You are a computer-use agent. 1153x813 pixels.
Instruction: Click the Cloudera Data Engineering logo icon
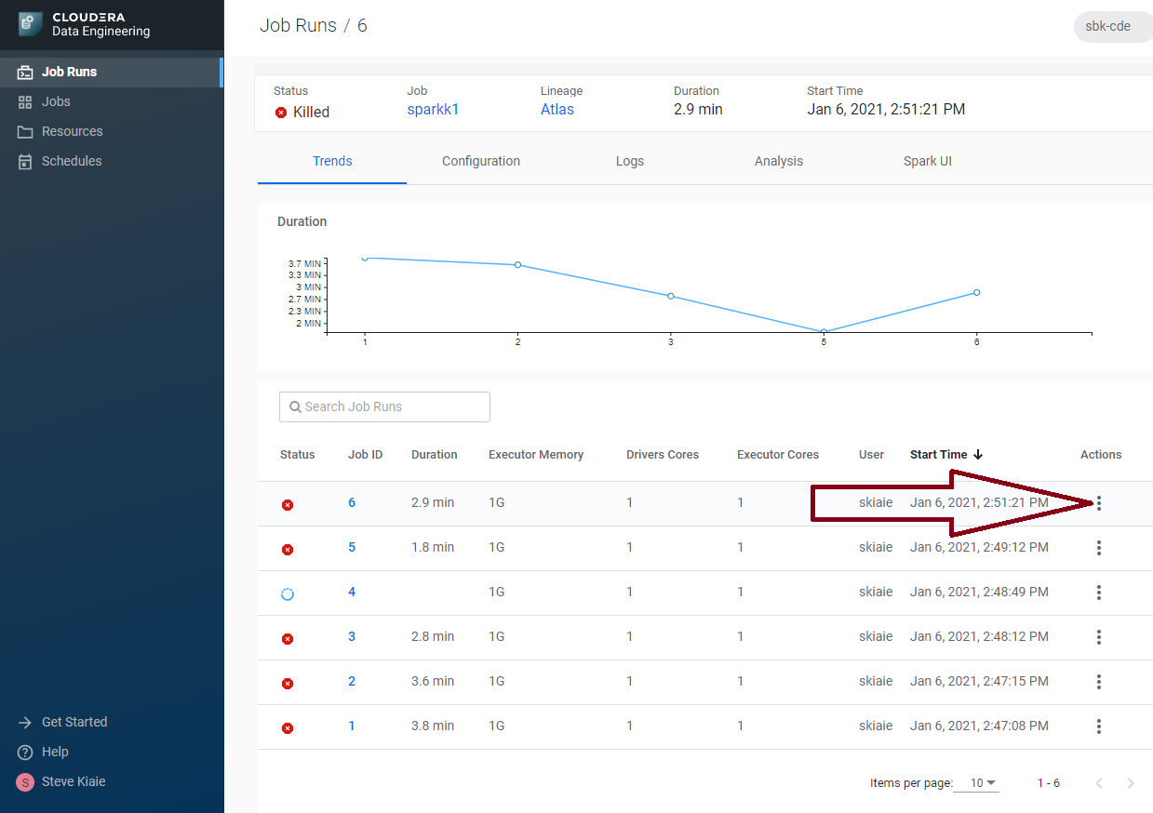pyautogui.click(x=29, y=24)
